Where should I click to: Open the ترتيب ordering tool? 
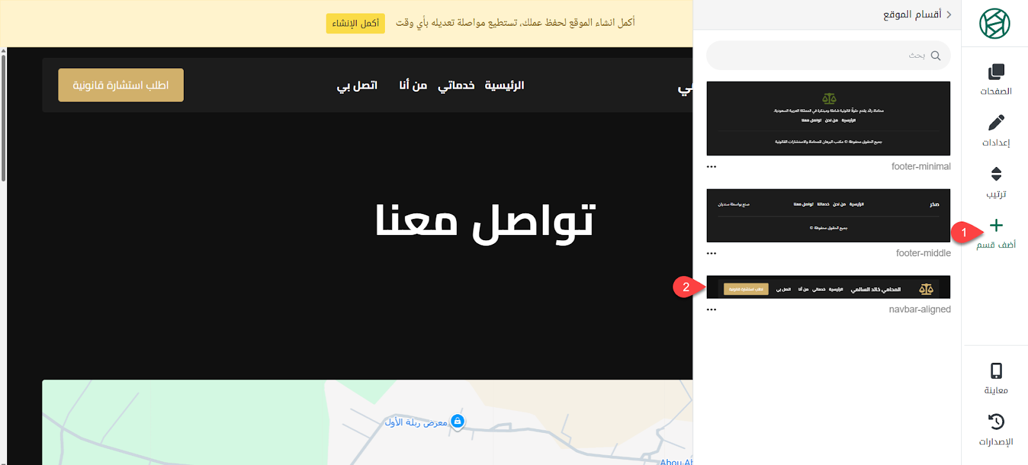point(996,182)
